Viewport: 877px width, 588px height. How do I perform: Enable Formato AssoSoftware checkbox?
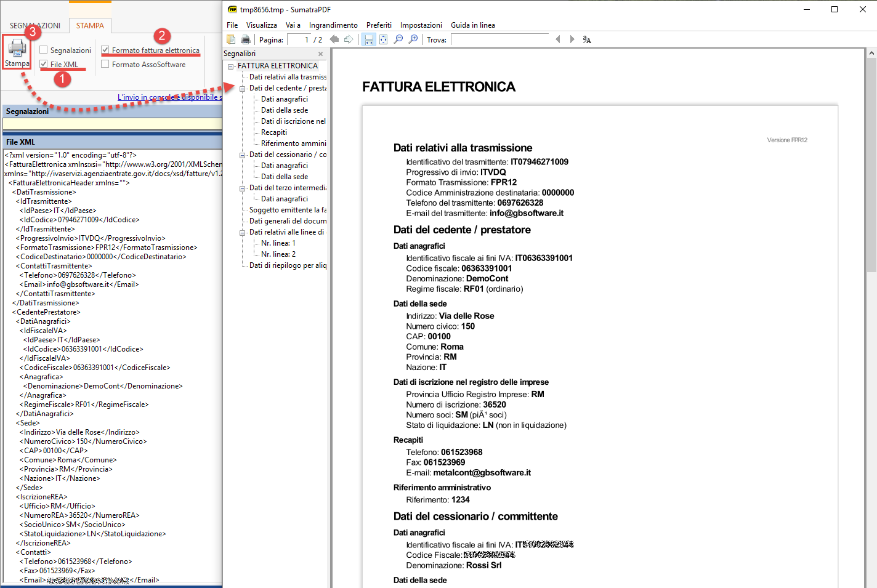pyautogui.click(x=105, y=64)
